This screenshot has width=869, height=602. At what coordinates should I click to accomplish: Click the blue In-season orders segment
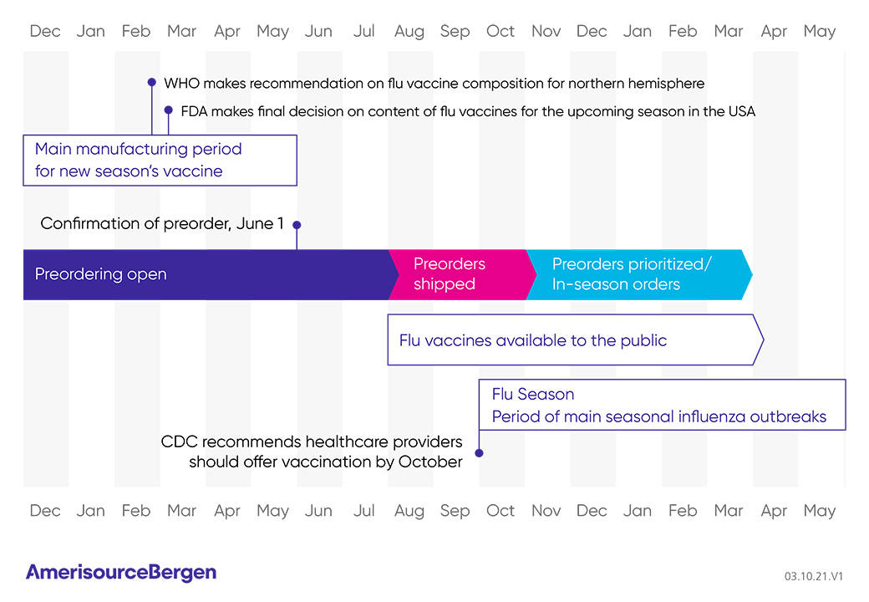tap(635, 274)
